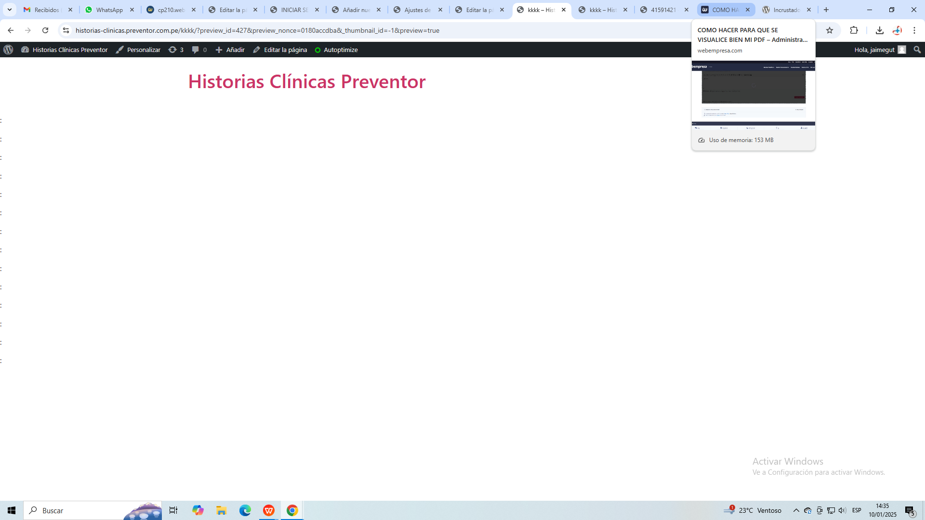Show hidden system tray icons
925x520 pixels.
(x=796, y=510)
